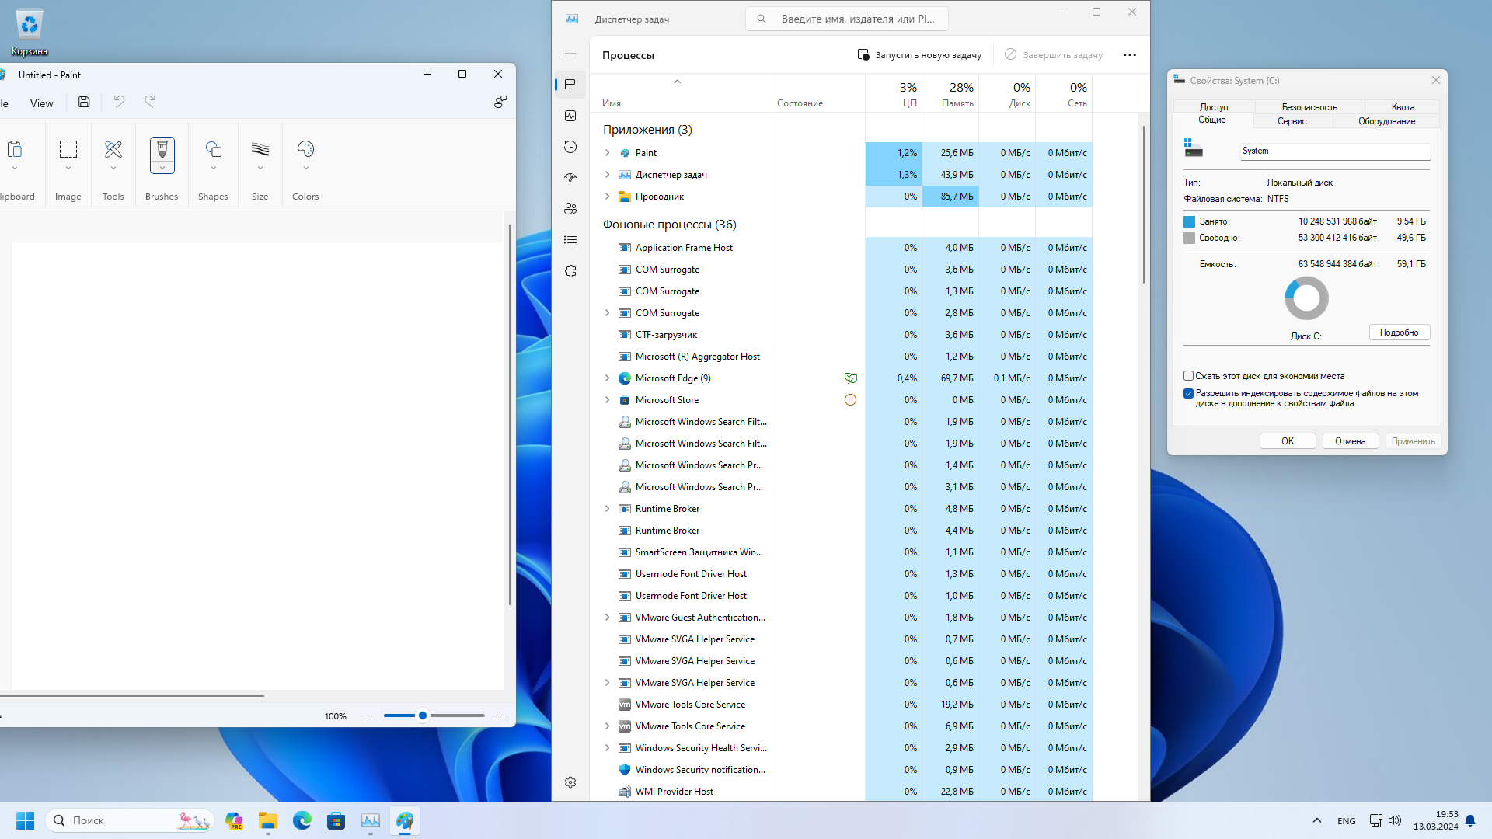Click the Подробно button in disk properties

1399,332
